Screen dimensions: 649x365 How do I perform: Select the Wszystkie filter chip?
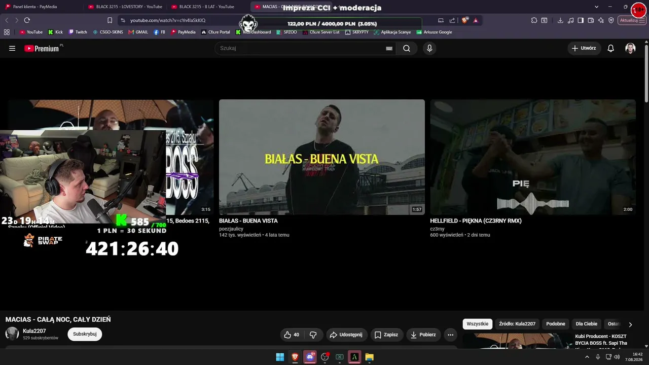(x=477, y=324)
